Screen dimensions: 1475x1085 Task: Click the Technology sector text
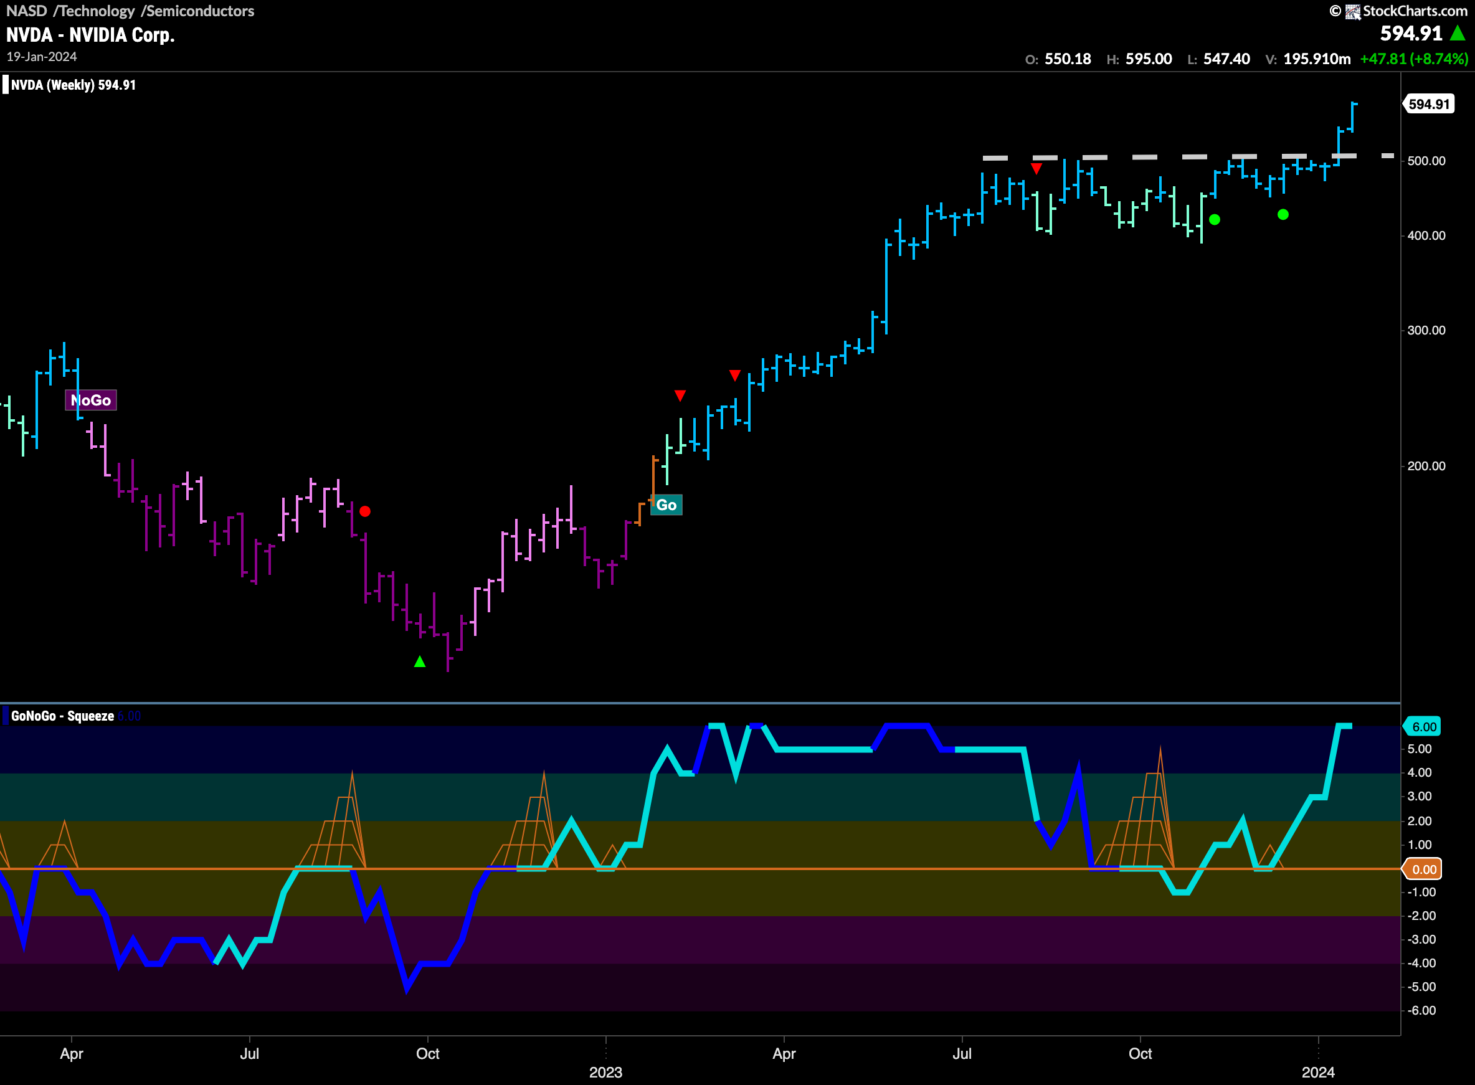click(x=97, y=11)
